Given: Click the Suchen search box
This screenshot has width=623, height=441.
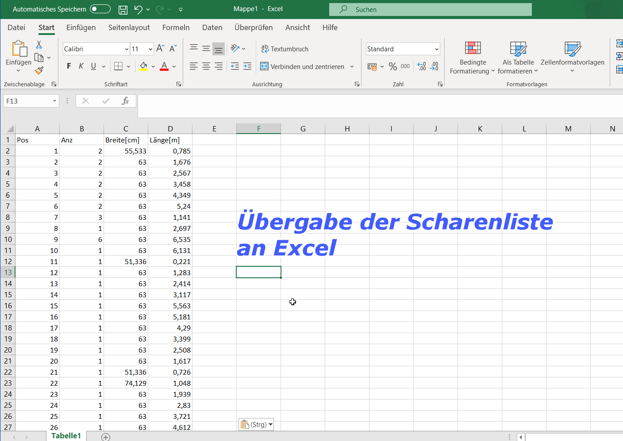Looking at the screenshot, I should pos(430,9).
